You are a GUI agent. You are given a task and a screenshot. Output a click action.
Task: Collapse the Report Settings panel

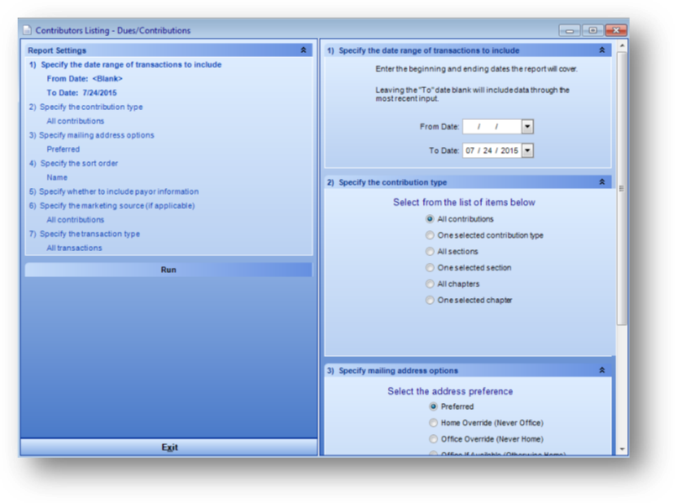[x=303, y=50]
